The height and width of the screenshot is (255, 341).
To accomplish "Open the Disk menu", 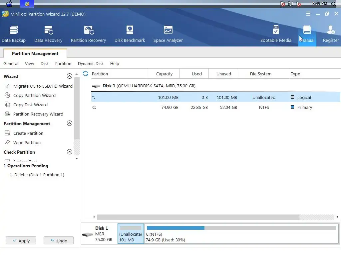I will (45, 63).
